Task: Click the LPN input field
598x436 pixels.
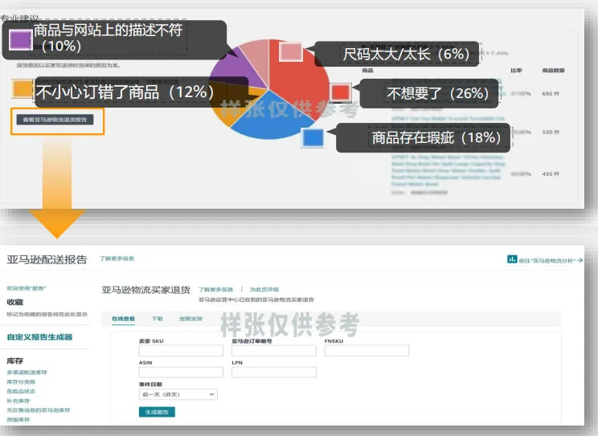Action: point(274,373)
